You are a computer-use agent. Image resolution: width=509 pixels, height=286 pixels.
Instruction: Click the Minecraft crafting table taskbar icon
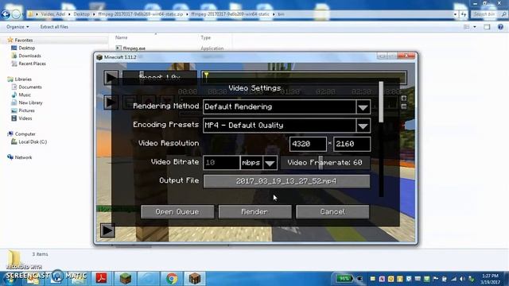point(195,278)
